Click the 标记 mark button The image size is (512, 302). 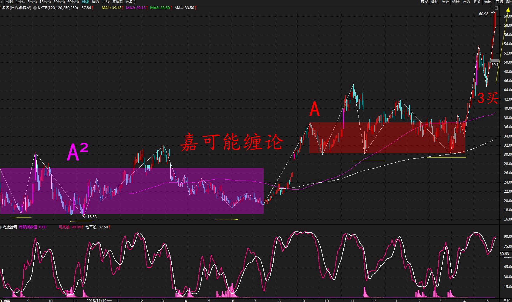point(488,2)
